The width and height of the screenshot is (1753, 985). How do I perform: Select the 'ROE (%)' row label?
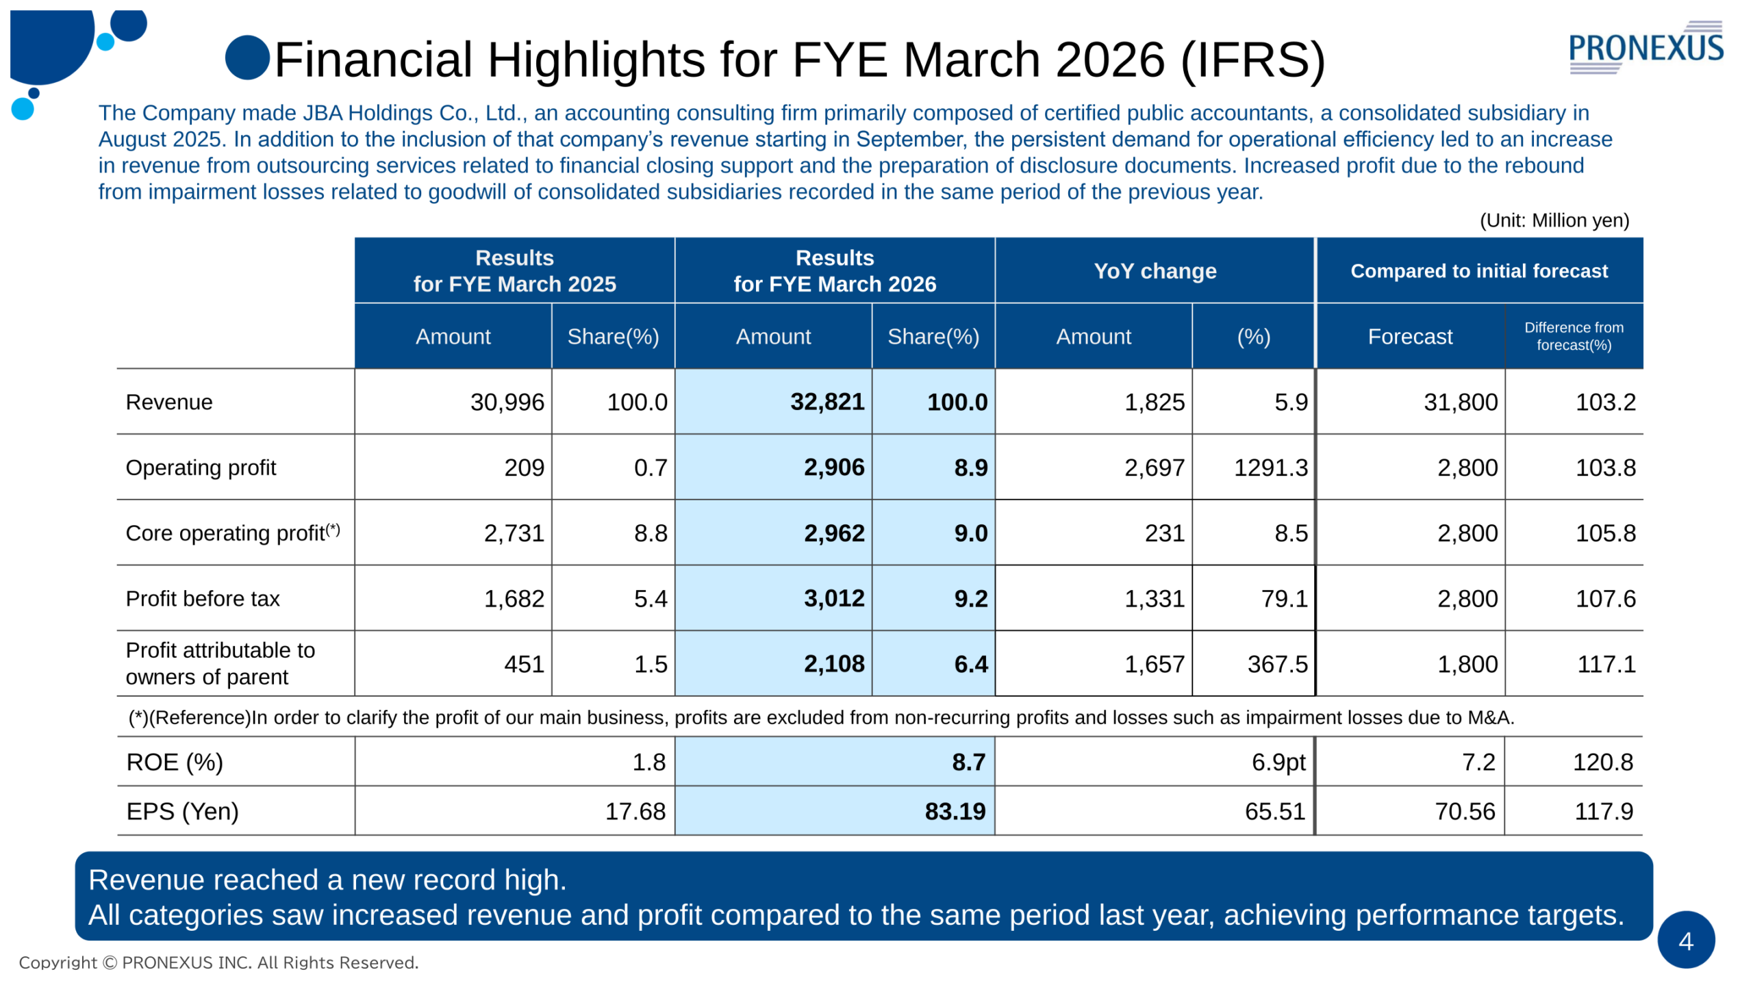[x=175, y=762]
